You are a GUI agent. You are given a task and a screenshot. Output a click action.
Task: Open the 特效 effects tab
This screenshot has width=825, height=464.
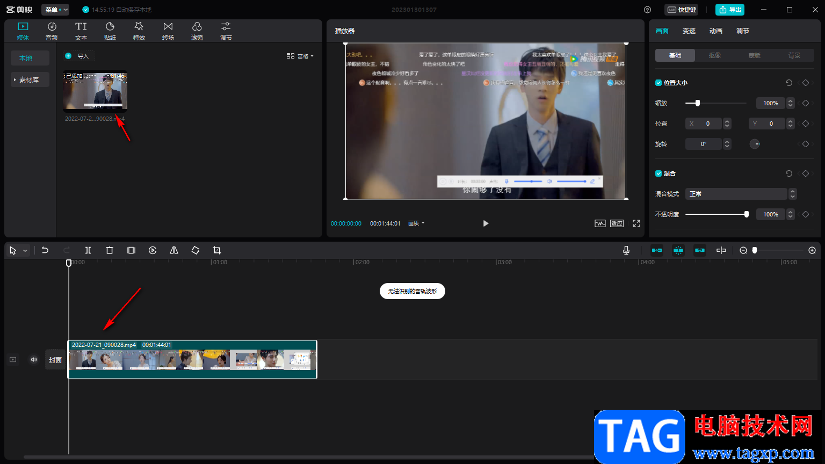139,31
